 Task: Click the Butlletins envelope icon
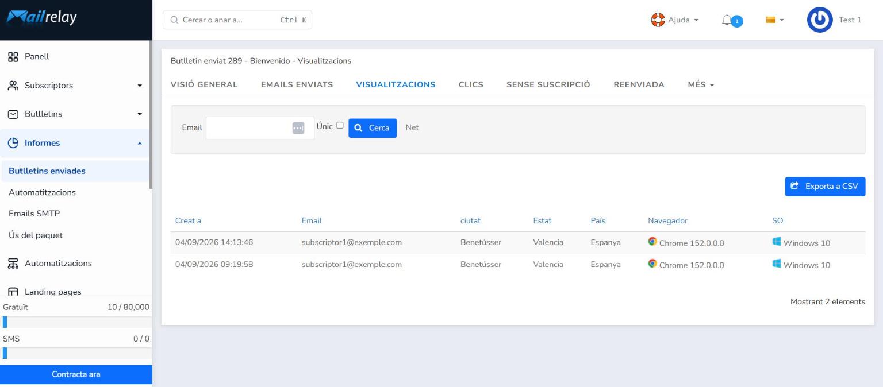13,114
